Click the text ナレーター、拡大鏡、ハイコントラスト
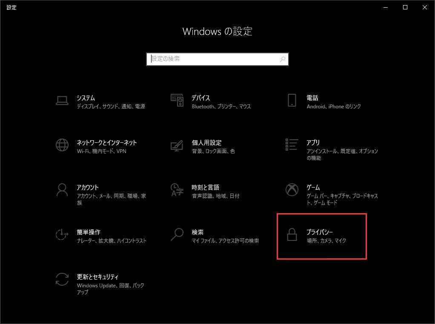 click(112, 240)
